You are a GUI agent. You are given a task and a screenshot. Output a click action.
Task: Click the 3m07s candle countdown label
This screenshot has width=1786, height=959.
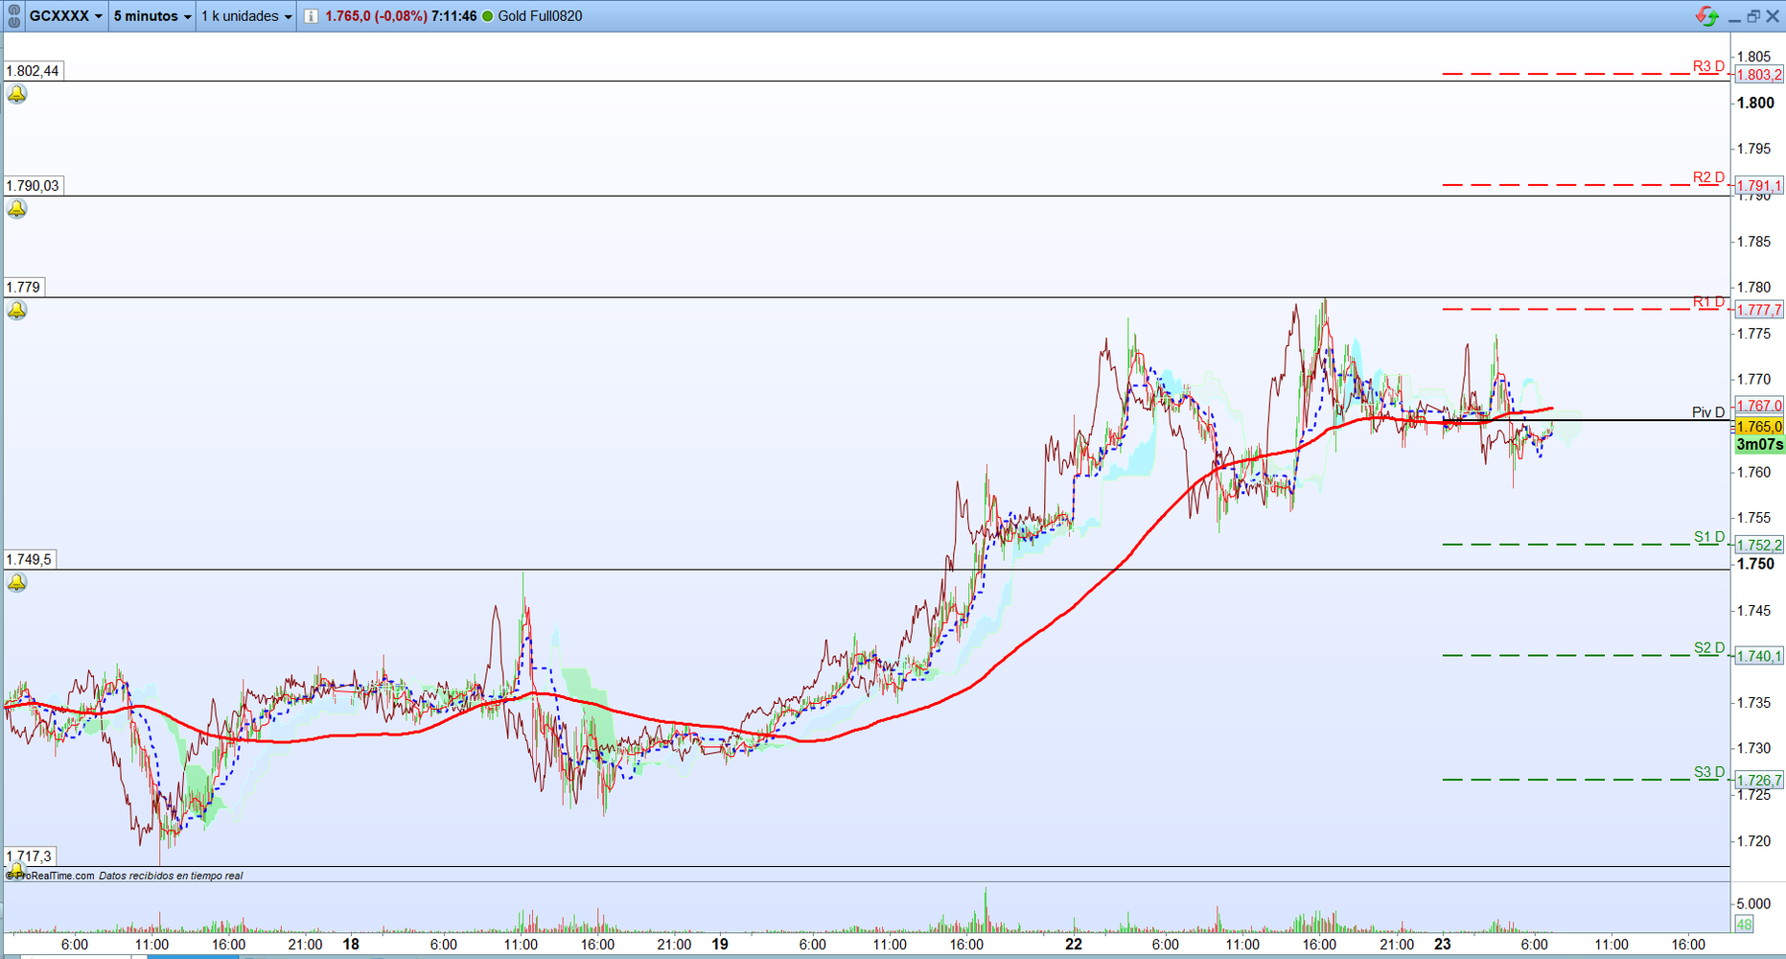(1759, 445)
